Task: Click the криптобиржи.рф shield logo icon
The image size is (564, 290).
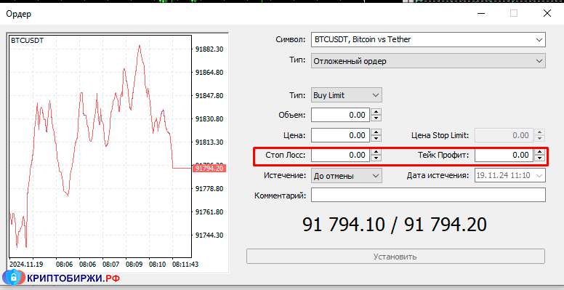Action: [13, 278]
